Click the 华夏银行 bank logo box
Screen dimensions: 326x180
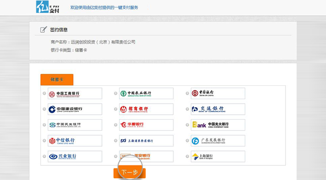click(146, 125)
